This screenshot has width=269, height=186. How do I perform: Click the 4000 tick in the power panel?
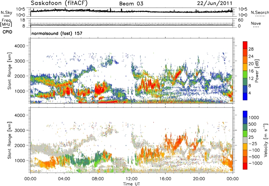tap(20, 46)
